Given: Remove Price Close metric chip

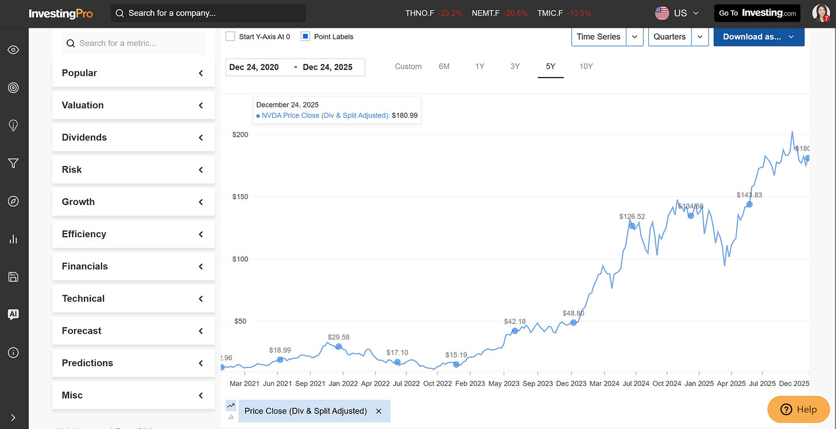Looking at the screenshot, I should point(378,411).
